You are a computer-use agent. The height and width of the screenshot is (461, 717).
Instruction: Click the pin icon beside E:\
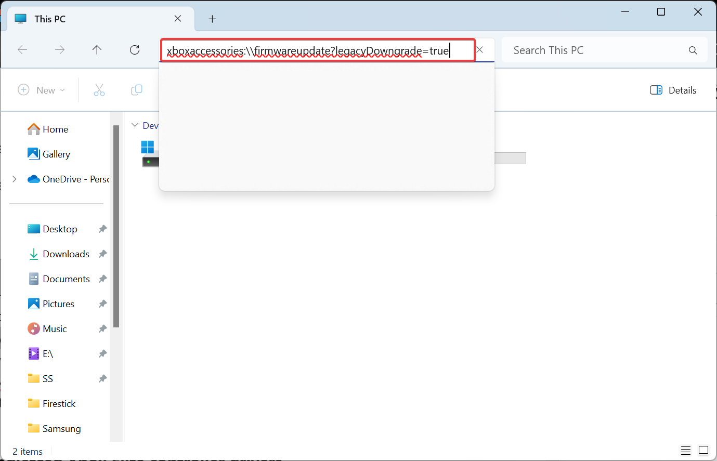[x=102, y=354]
